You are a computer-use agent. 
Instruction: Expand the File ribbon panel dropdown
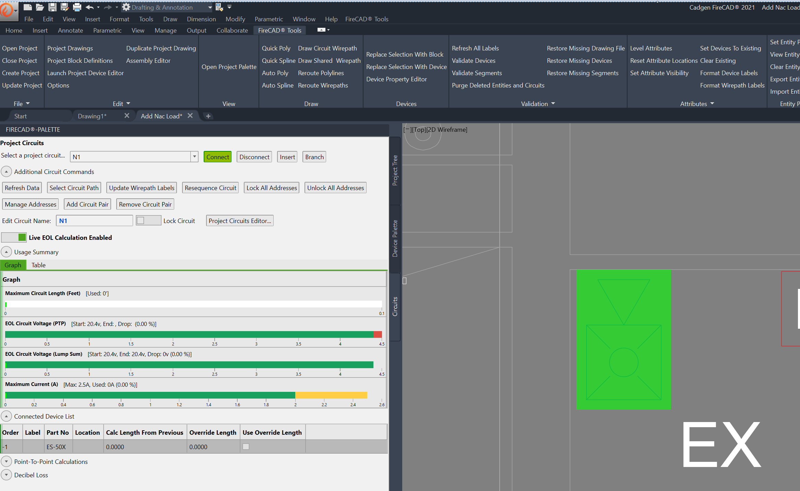click(x=28, y=103)
